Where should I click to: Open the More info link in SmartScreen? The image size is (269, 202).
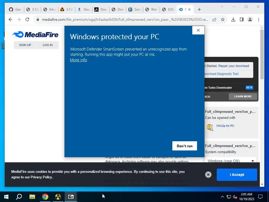(78, 60)
